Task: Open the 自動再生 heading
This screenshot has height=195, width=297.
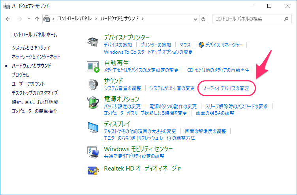Action: coord(117,63)
